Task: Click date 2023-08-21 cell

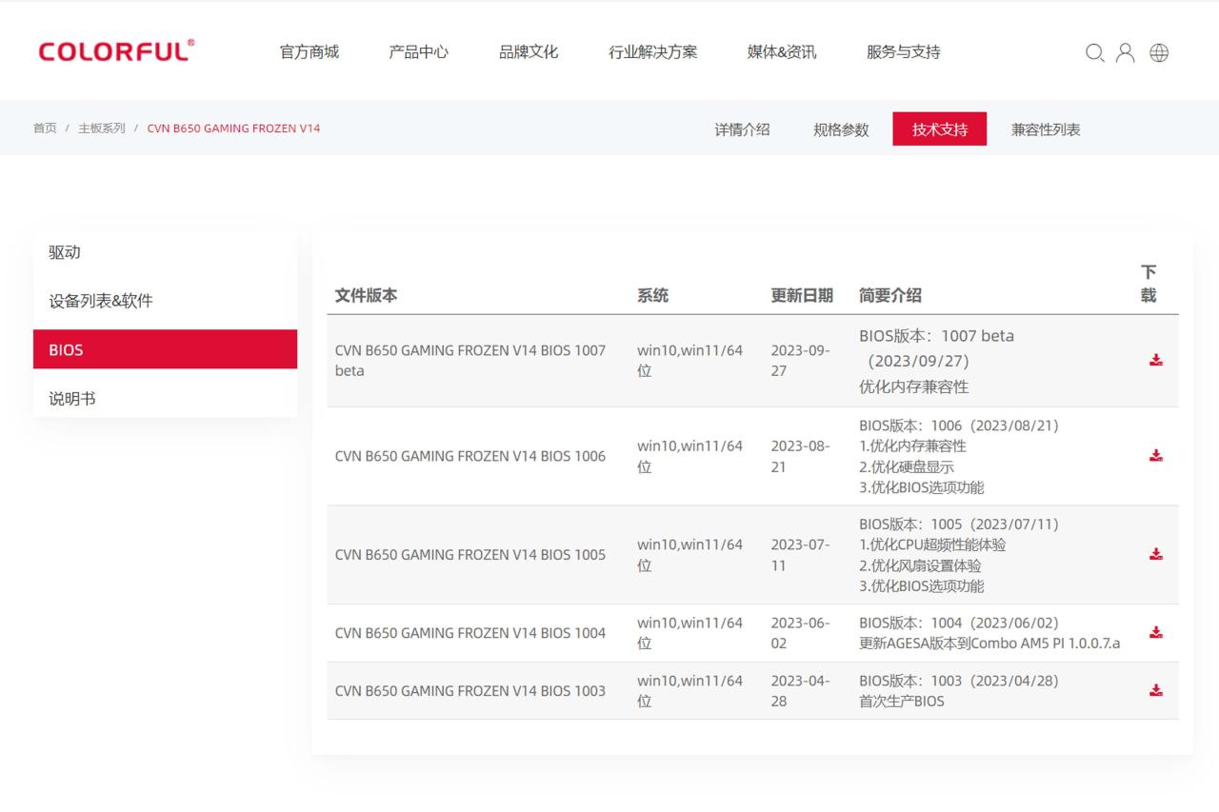Action: click(800, 456)
